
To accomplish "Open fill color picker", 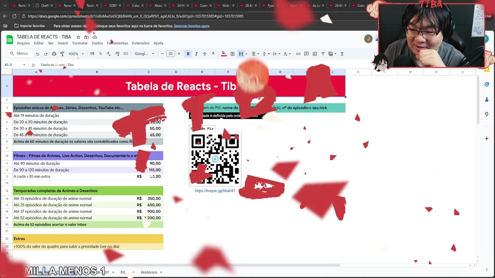I will pyautogui.click(x=224, y=54).
